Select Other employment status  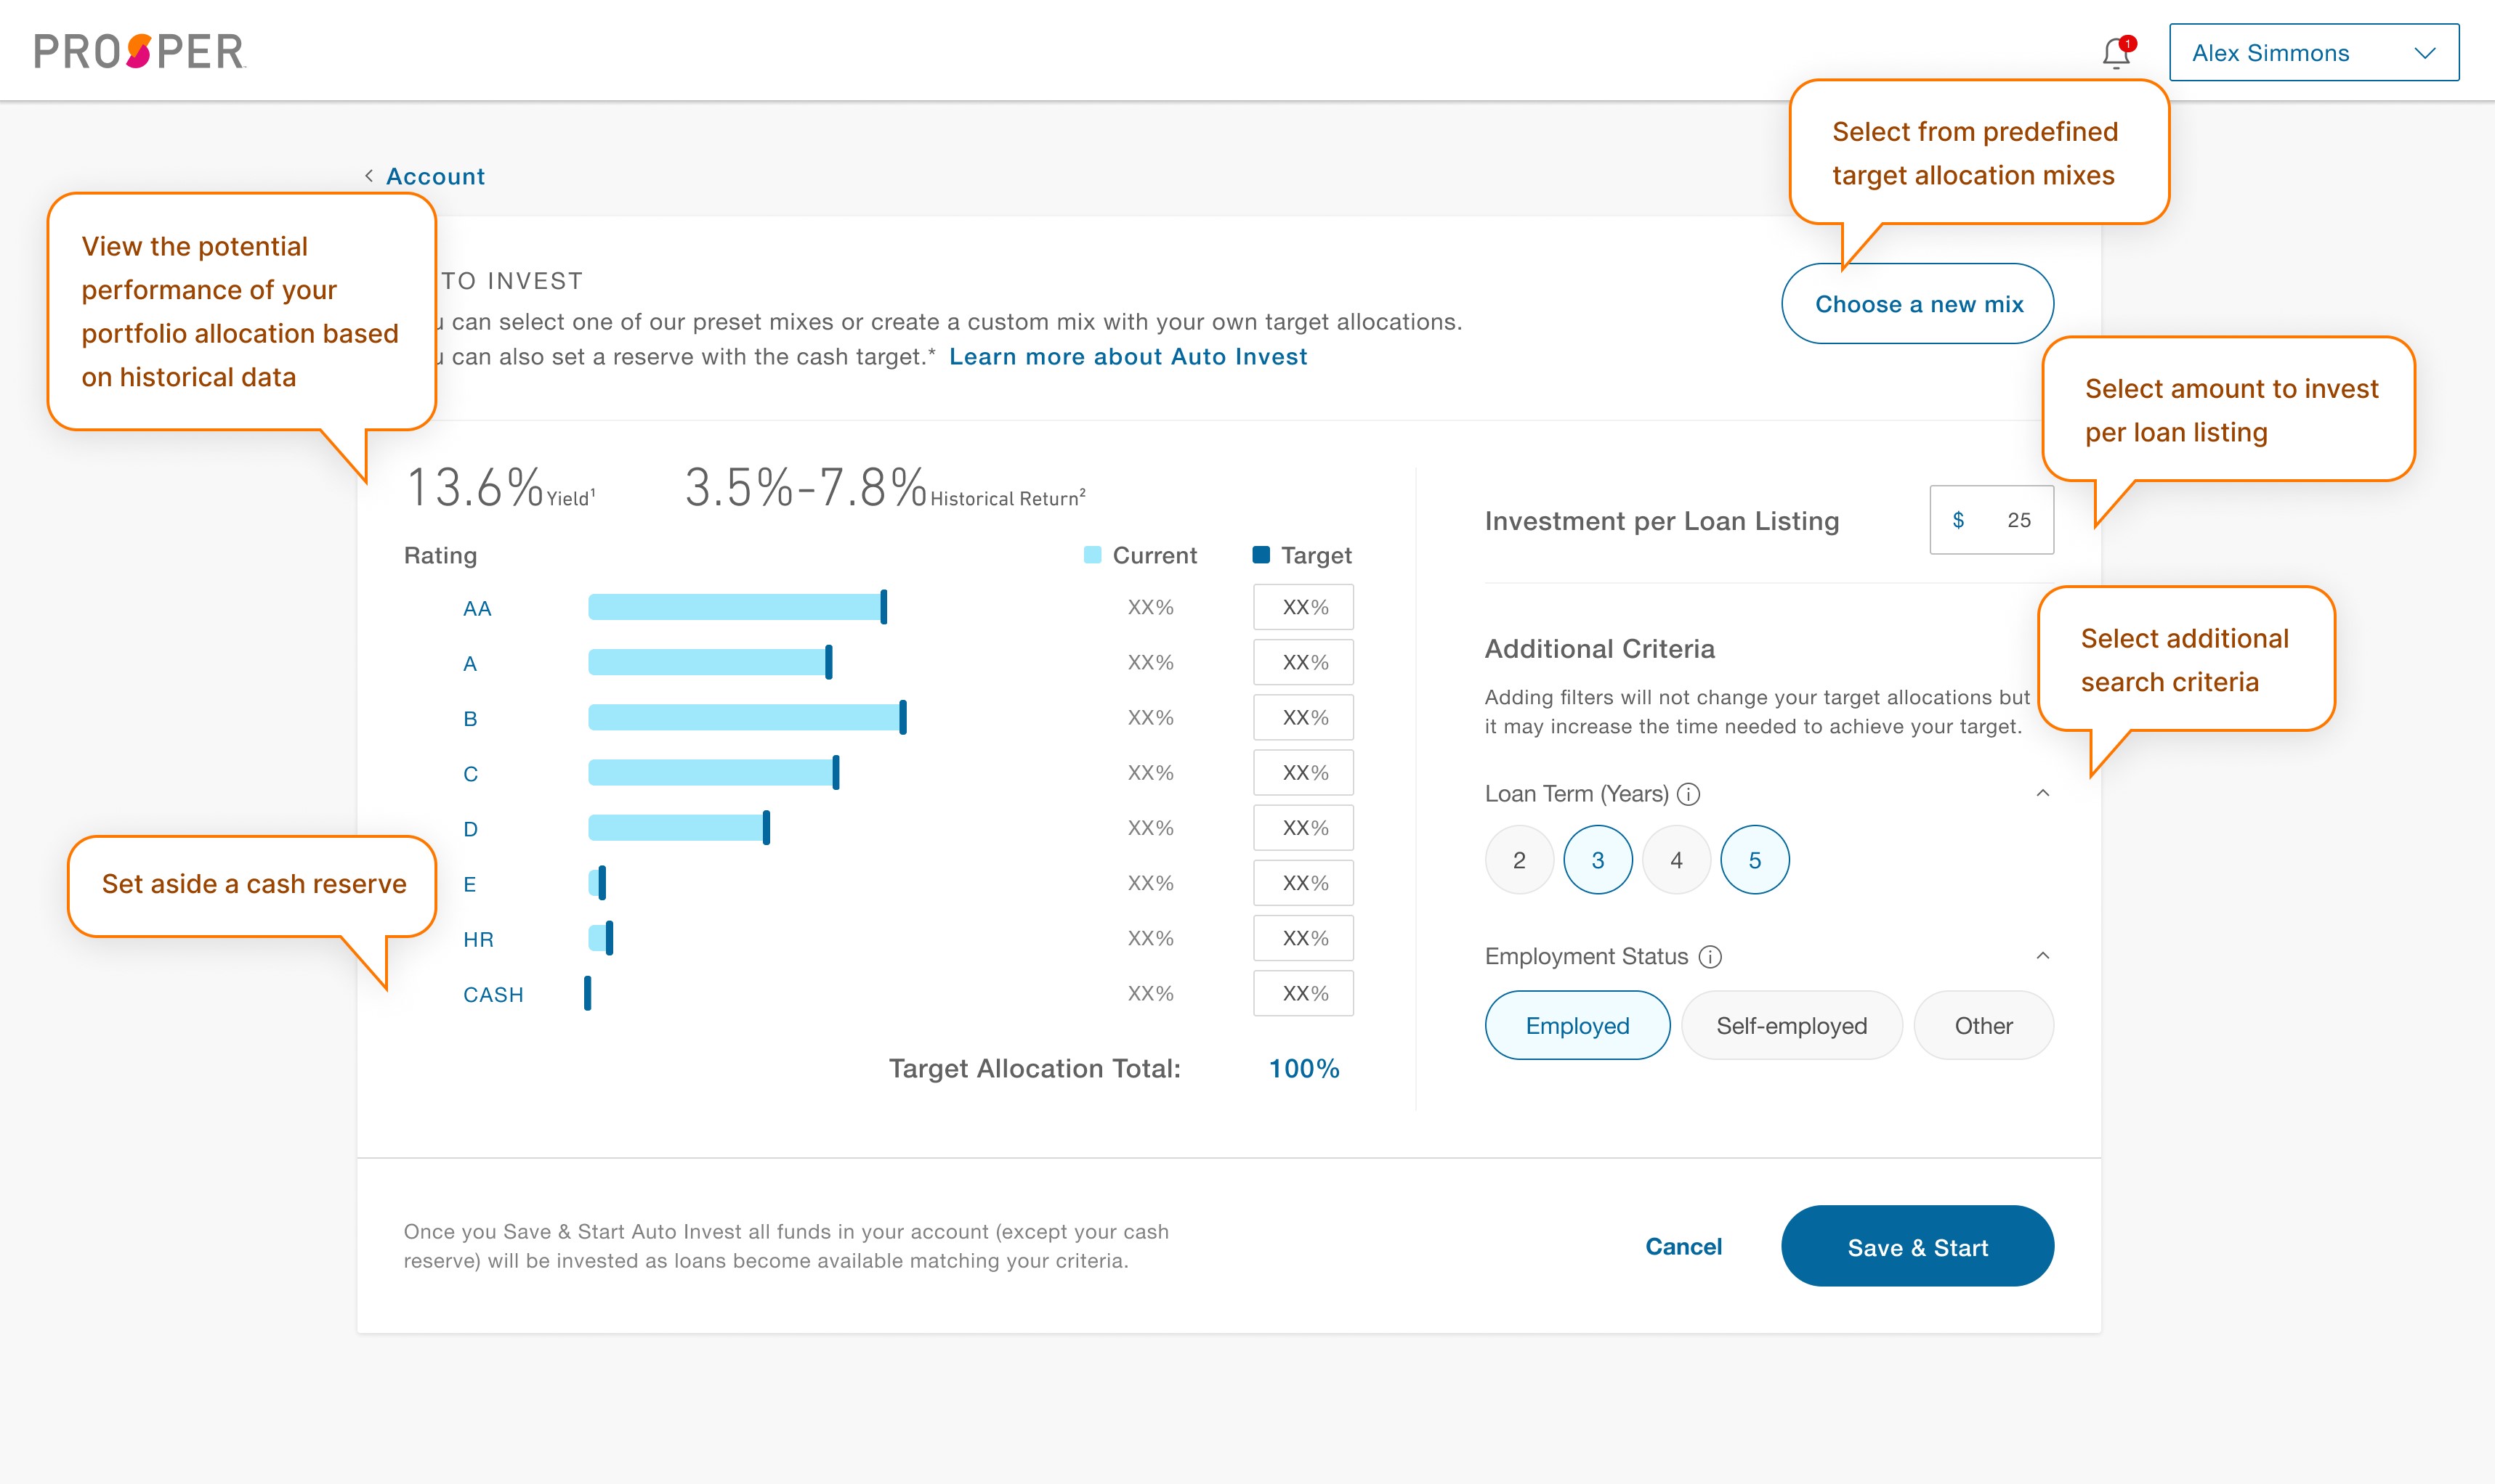tap(1984, 1025)
